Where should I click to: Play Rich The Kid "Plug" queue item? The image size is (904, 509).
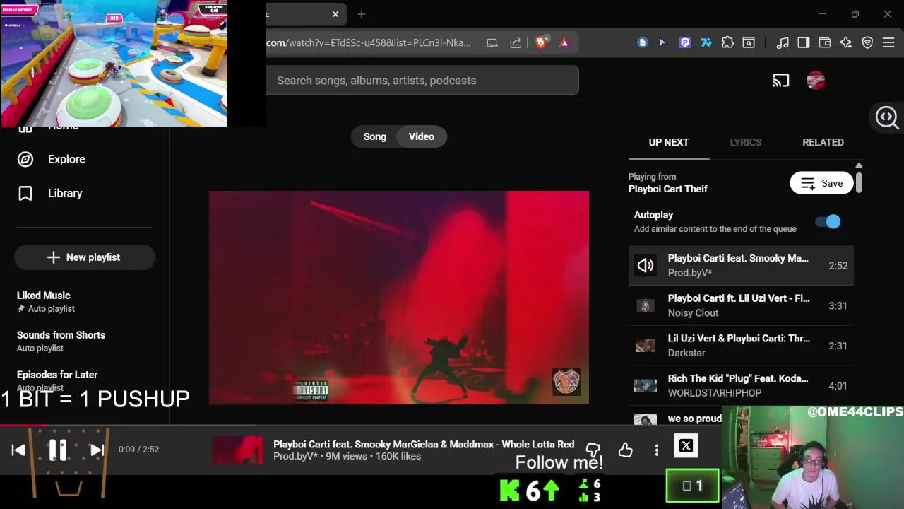tap(741, 385)
